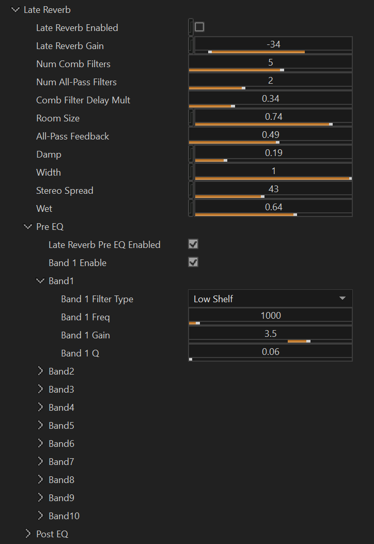
Task: Click the Band 1 Freq value field
Action: pos(270,315)
